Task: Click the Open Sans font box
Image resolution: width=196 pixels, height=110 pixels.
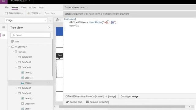Action: (53, 13)
